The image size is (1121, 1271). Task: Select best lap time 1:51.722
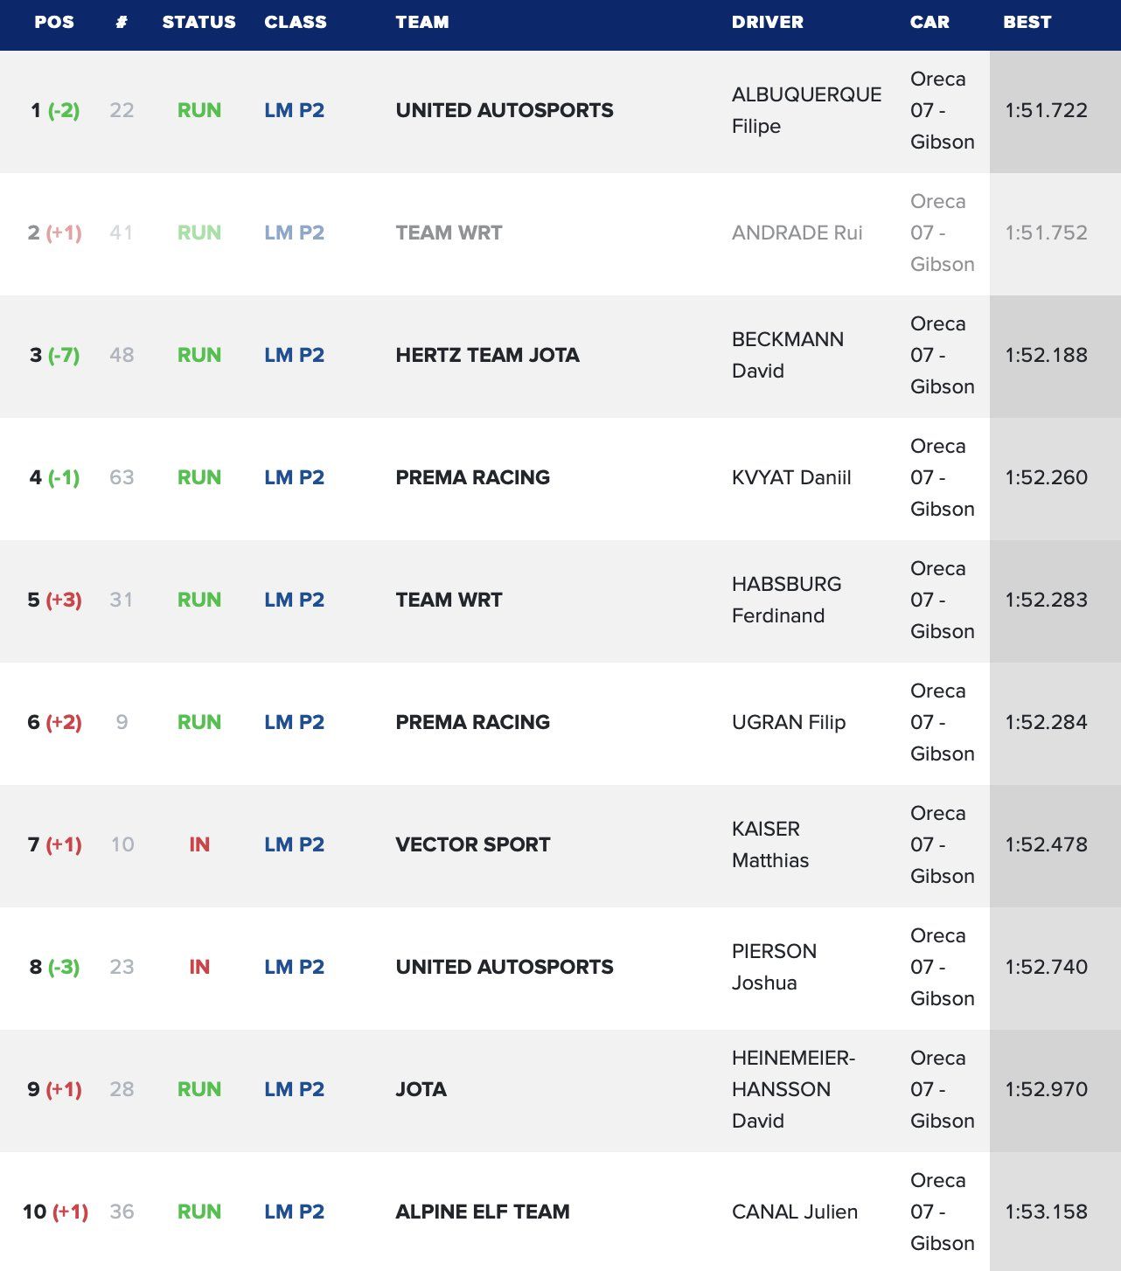1046,110
